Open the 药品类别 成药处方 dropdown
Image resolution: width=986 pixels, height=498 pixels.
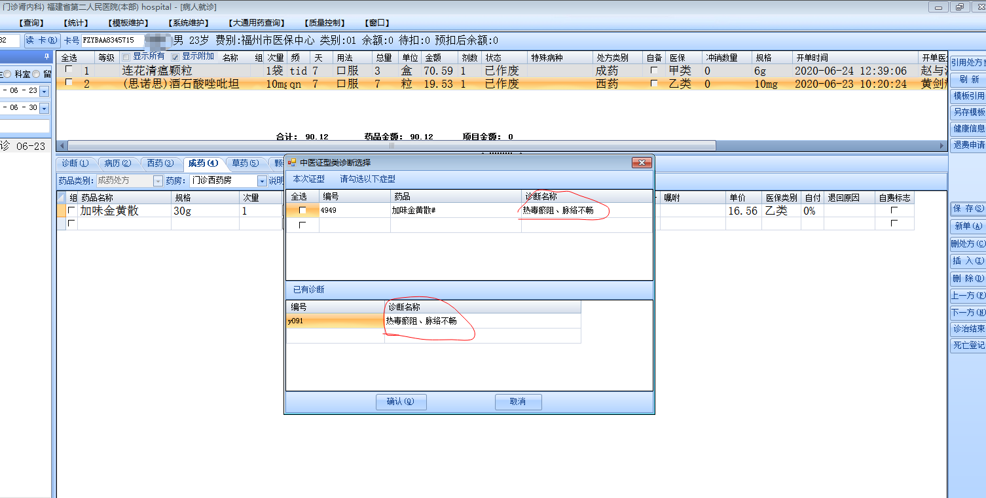158,181
